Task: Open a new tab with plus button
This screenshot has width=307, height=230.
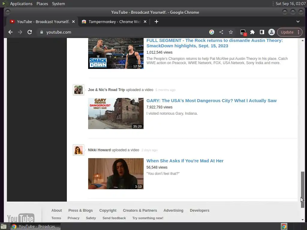Action: [156, 22]
